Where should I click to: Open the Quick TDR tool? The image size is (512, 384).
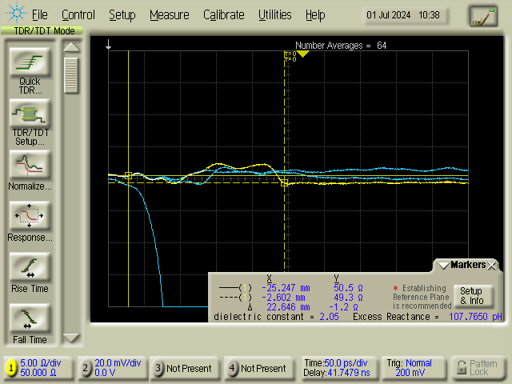coord(30,62)
